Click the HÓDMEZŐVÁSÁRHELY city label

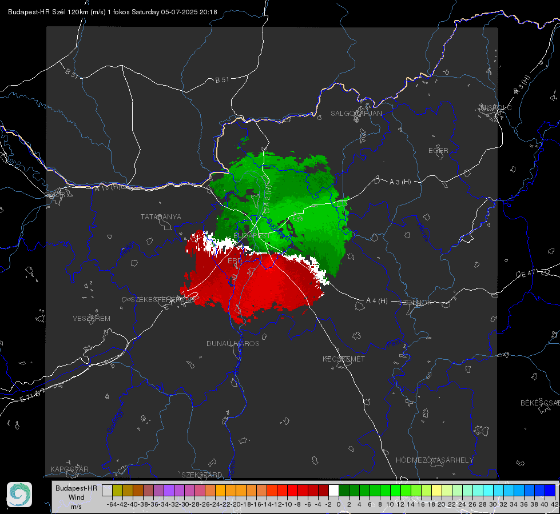(x=434, y=460)
